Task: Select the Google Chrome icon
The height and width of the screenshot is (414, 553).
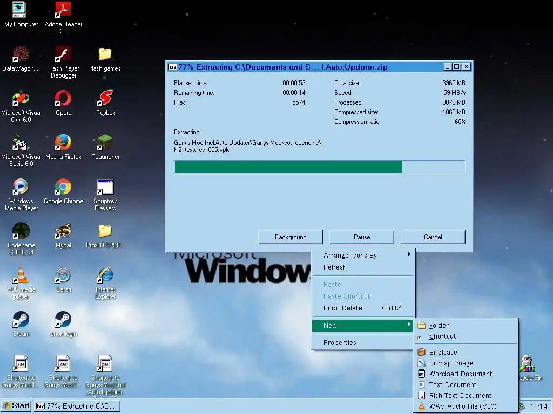Action: click(63, 191)
